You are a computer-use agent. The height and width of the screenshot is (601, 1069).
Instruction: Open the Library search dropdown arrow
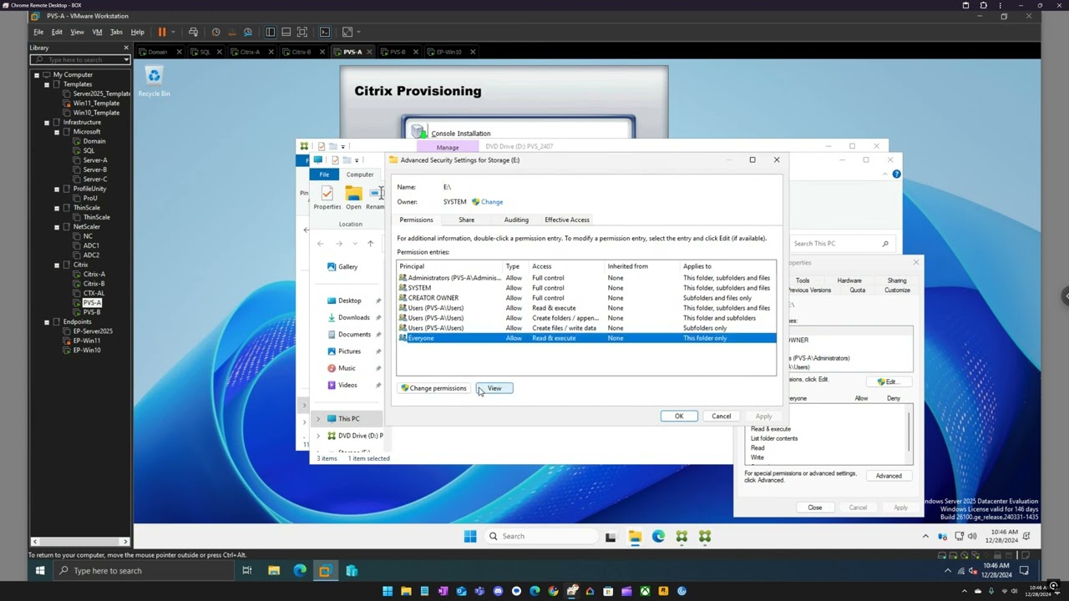click(x=126, y=60)
